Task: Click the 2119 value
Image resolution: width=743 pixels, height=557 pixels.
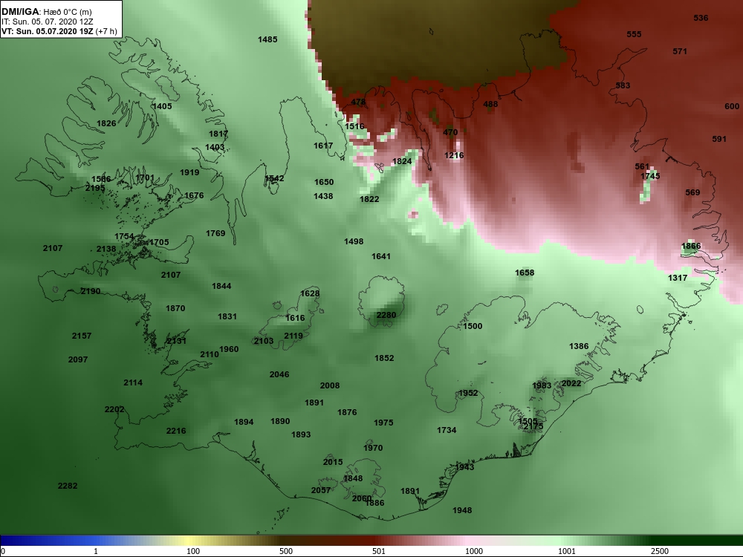Action: pos(293,336)
